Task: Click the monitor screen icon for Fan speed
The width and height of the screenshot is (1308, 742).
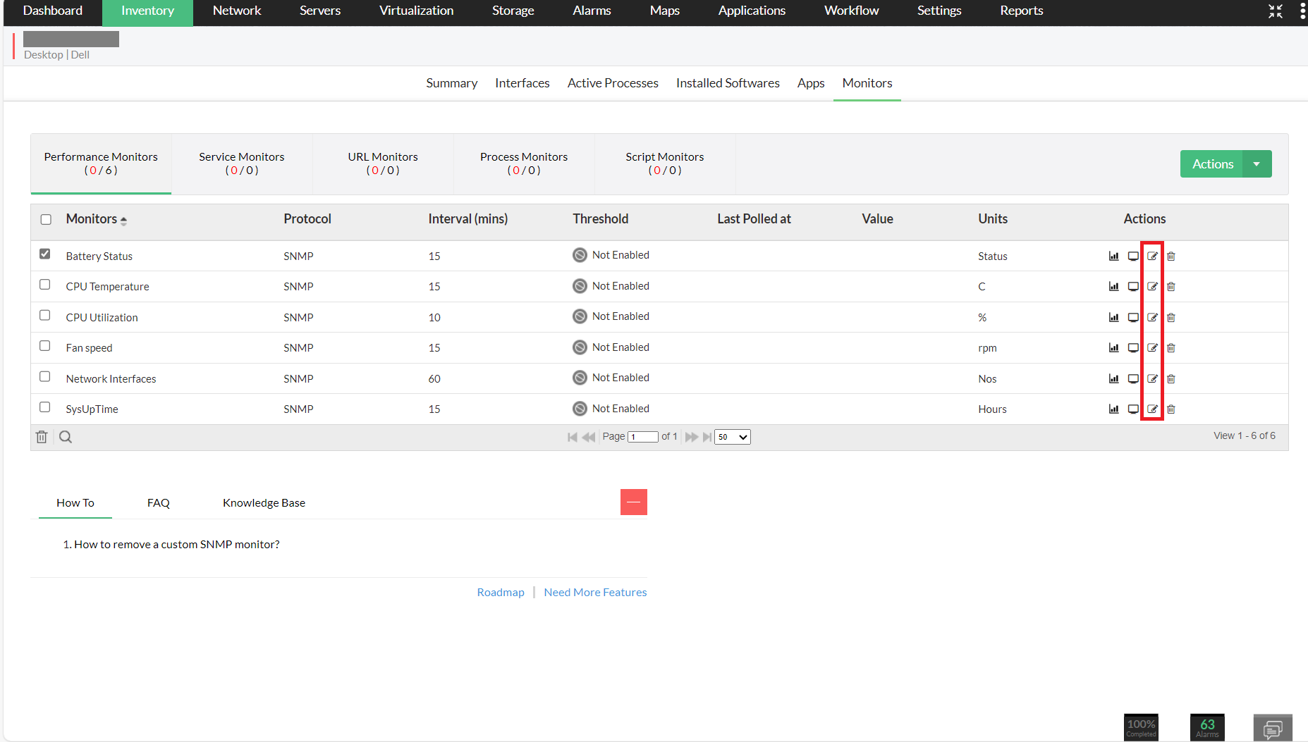Action: (1133, 348)
